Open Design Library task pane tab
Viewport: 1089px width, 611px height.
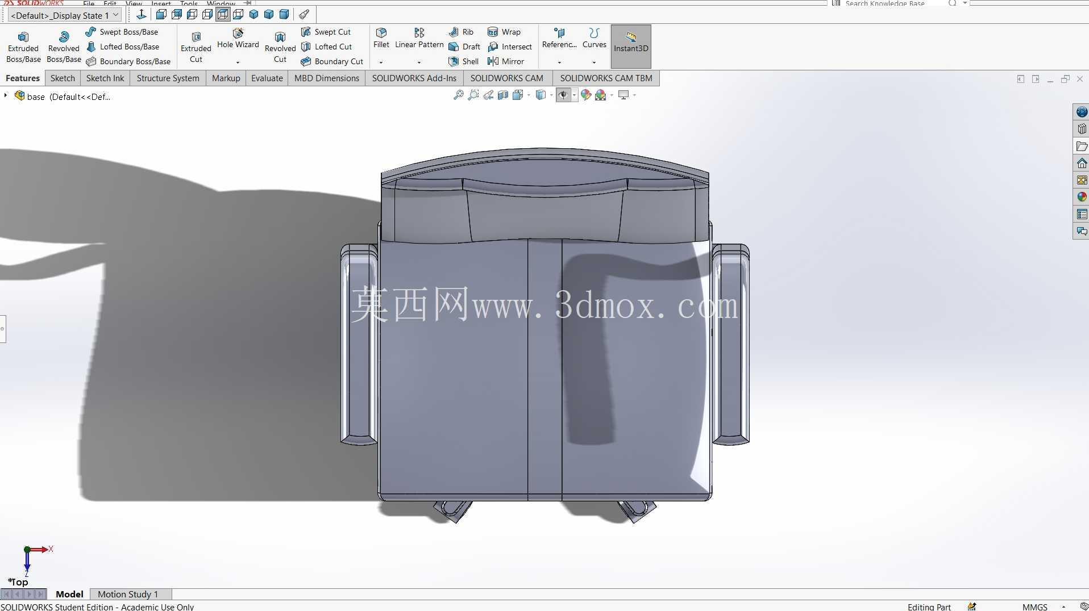[x=1082, y=129]
